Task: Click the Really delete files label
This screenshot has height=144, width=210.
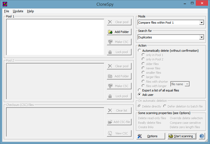Action: [x=150, y=123]
